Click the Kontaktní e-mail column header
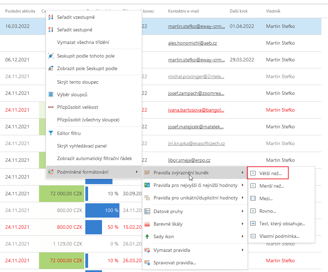This screenshot has width=328, height=272. point(183,11)
